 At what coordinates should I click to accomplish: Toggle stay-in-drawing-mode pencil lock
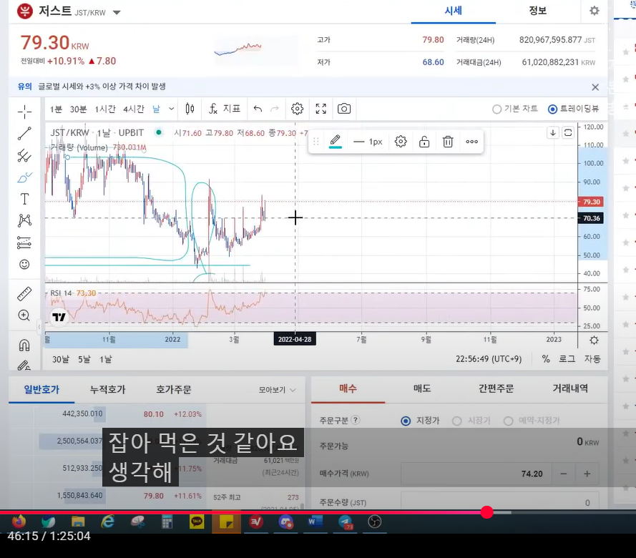tap(24, 366)
